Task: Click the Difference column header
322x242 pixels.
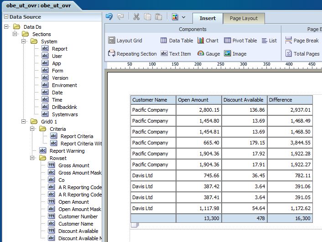Action: [290, 100]
